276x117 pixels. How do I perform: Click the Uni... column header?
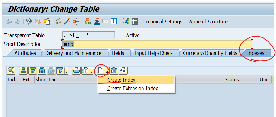pos(265,80)
